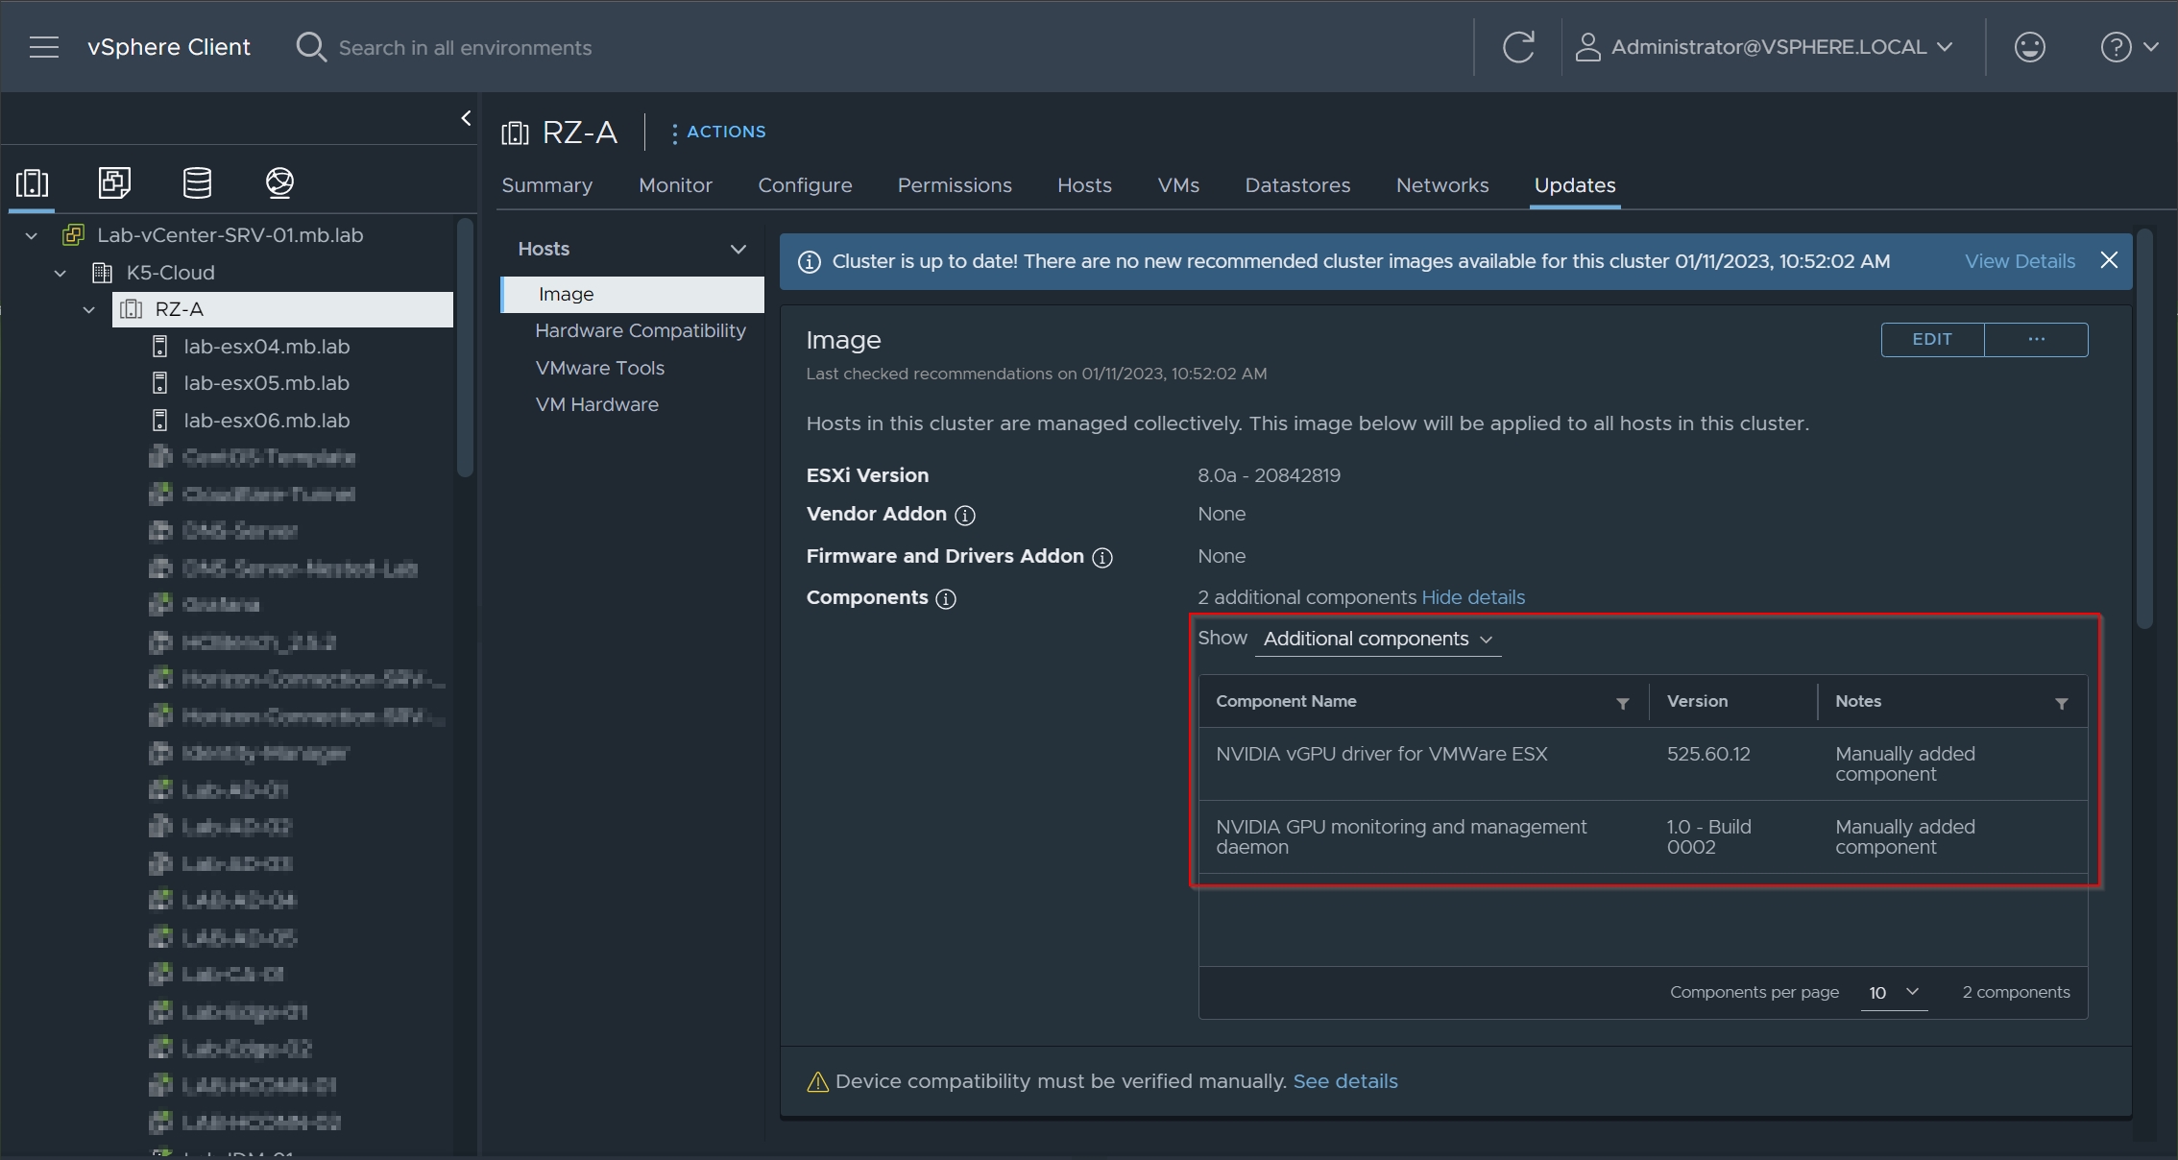Collapse the Hosts section in Updates sidebar
This screenshot has height=1160, width=2178.
click(738, 250)
